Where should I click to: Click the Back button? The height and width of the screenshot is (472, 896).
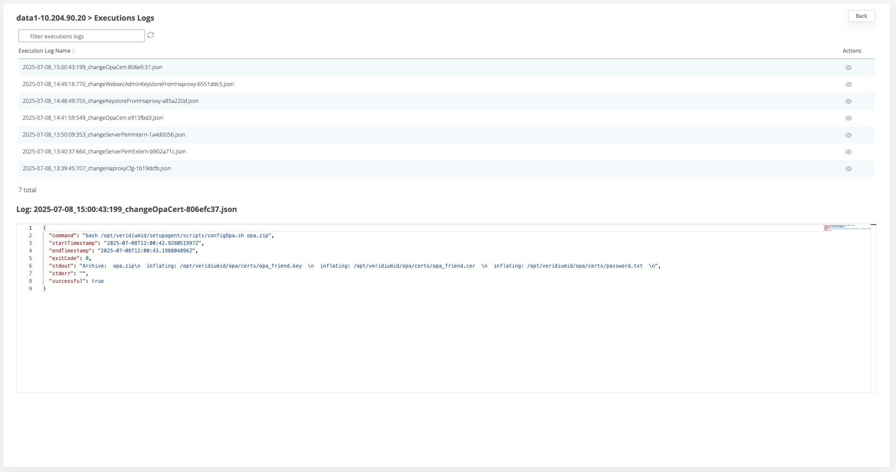pos(861,16)
